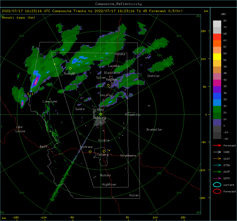This screenshot has height=221, width=237.
Task: Select the 33 dBZ blue color swatch
Action: 217,96
